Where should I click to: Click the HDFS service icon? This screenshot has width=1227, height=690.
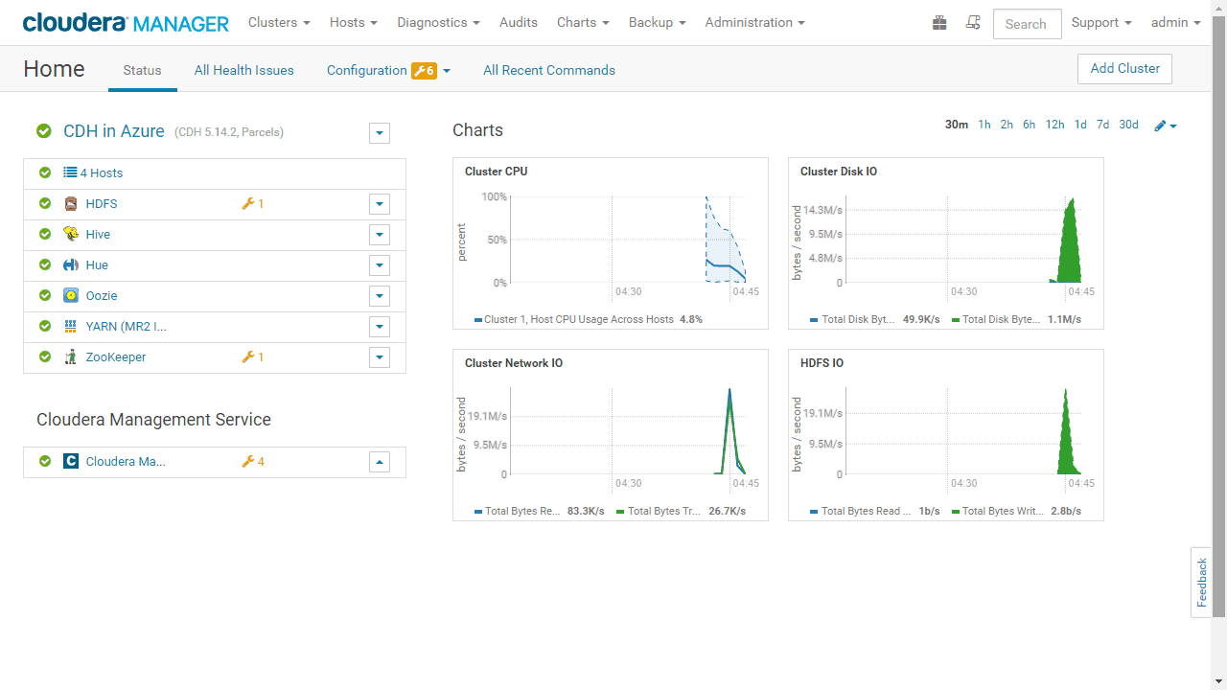click(x=70, y=203)
